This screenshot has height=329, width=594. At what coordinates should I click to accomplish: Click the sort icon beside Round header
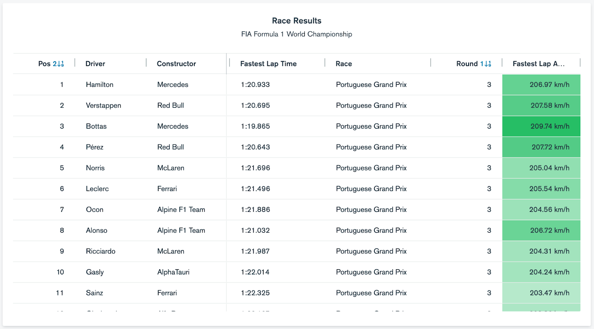click(x=488, y=64)
